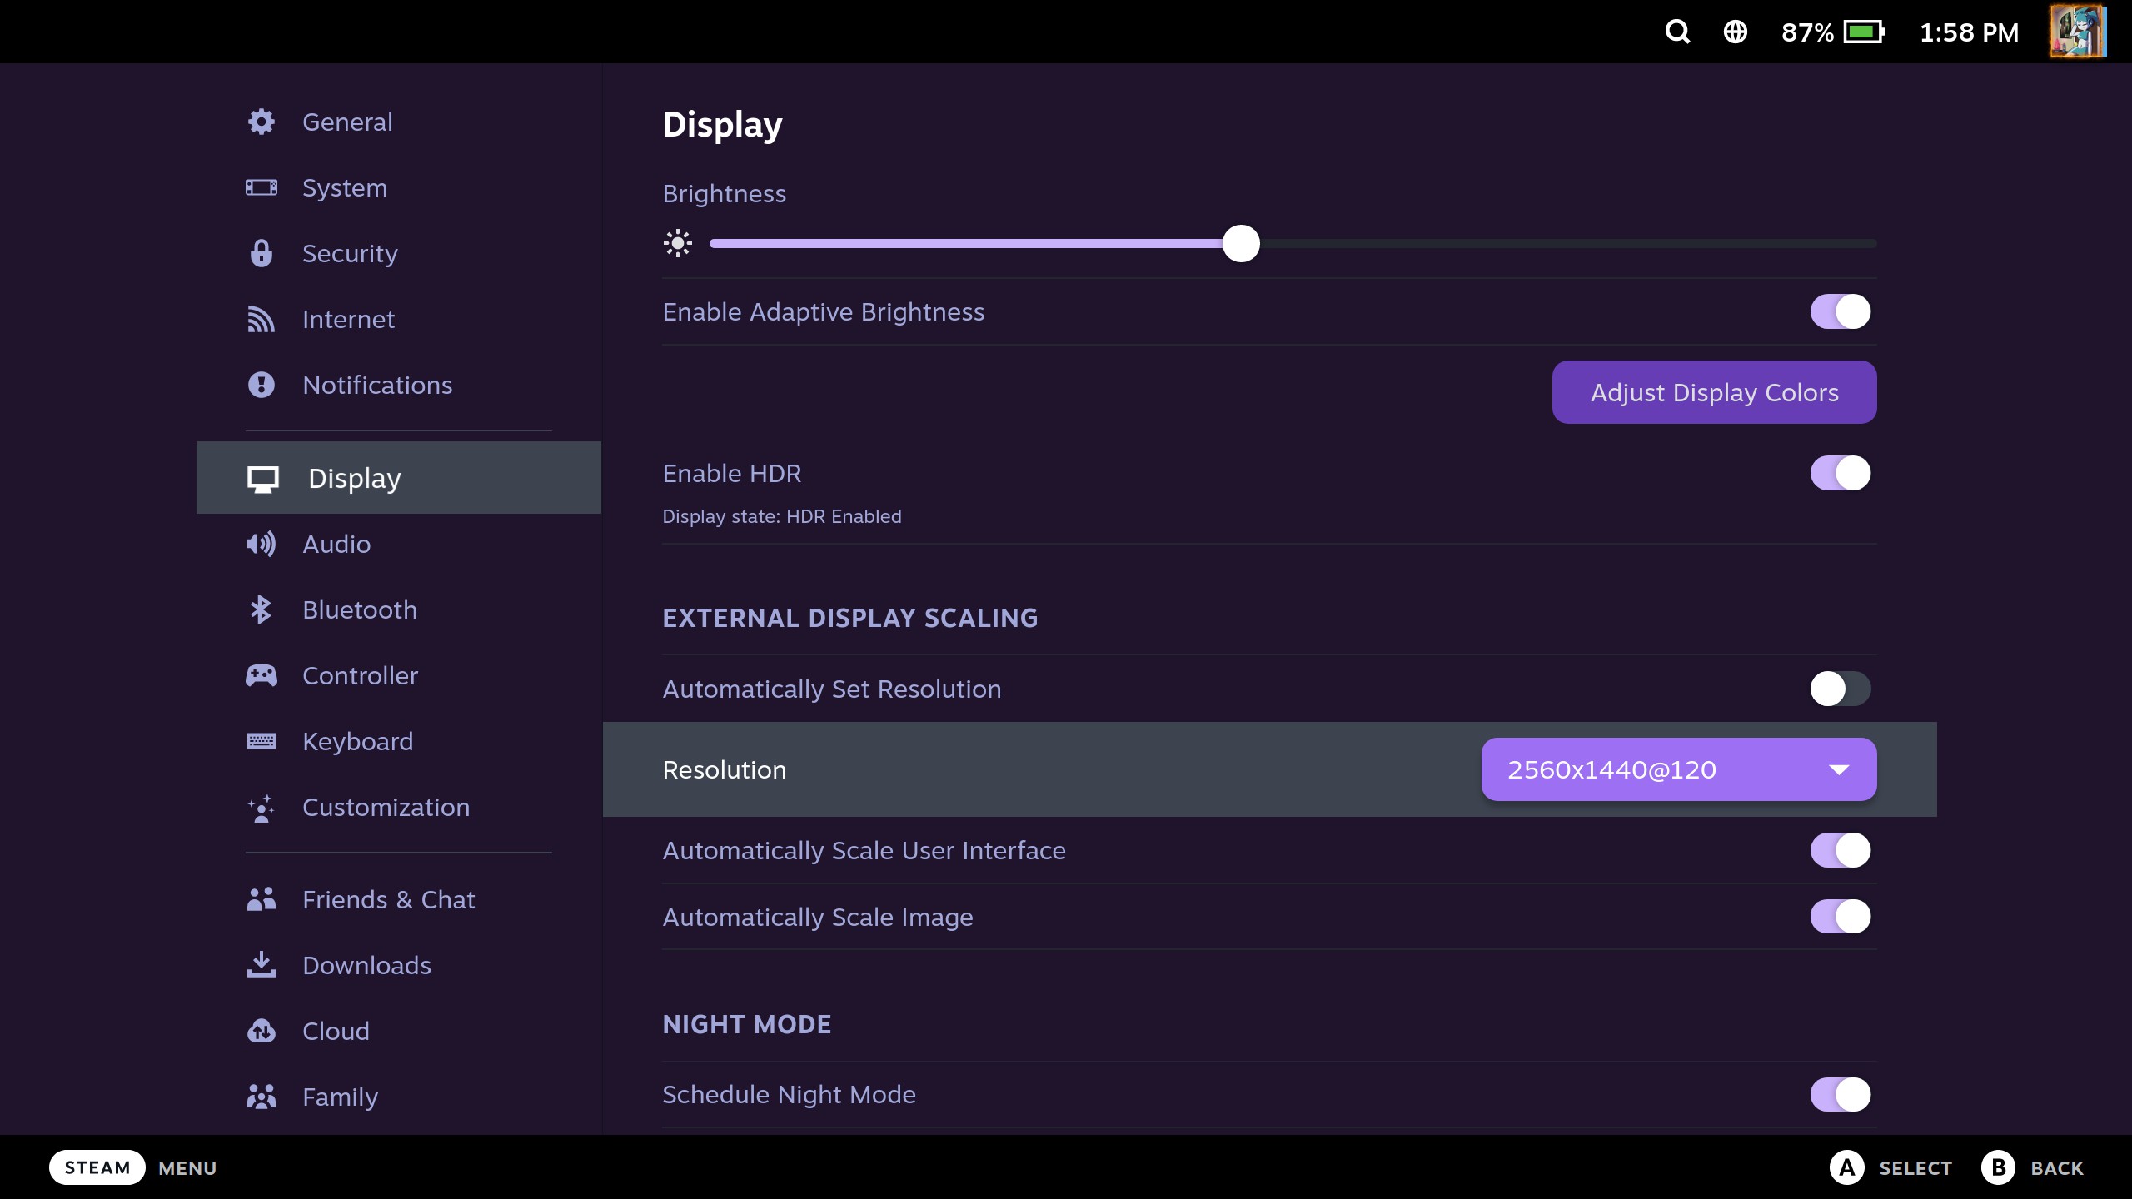Click the General gear icon
2132x1199 pixels.
[262, 122]
